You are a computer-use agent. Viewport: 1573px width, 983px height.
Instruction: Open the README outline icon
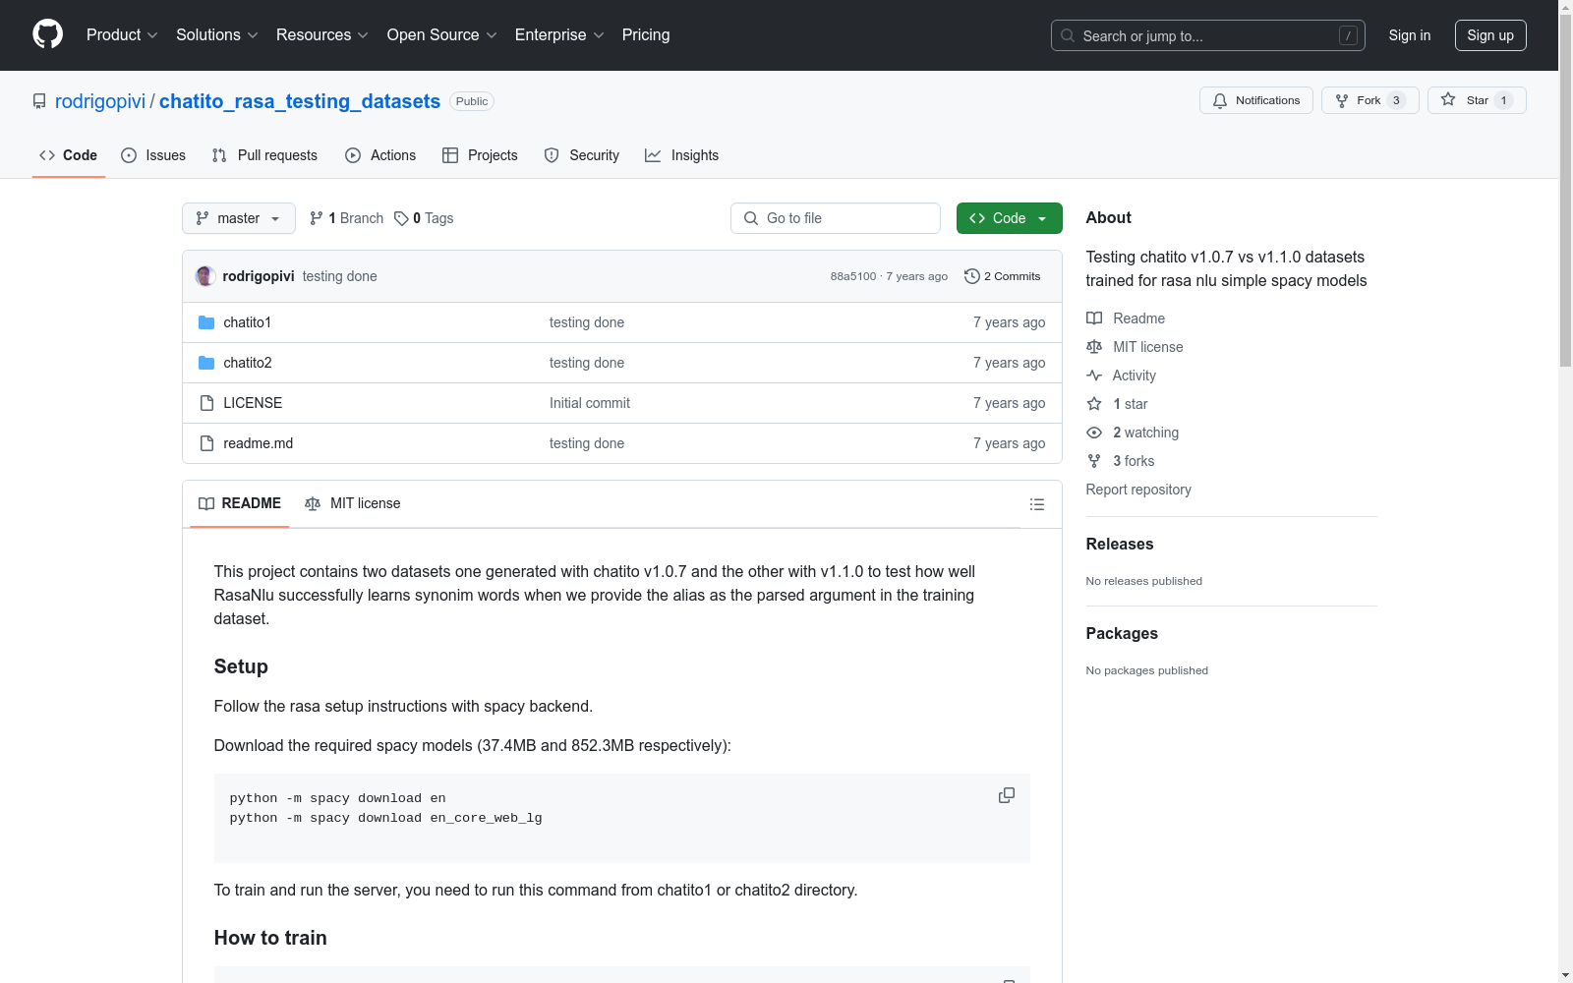click(x=1037, y=504)
